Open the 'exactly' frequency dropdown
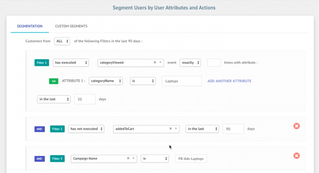The height and width of the screenshot is (173, 319). click(191, 63)
